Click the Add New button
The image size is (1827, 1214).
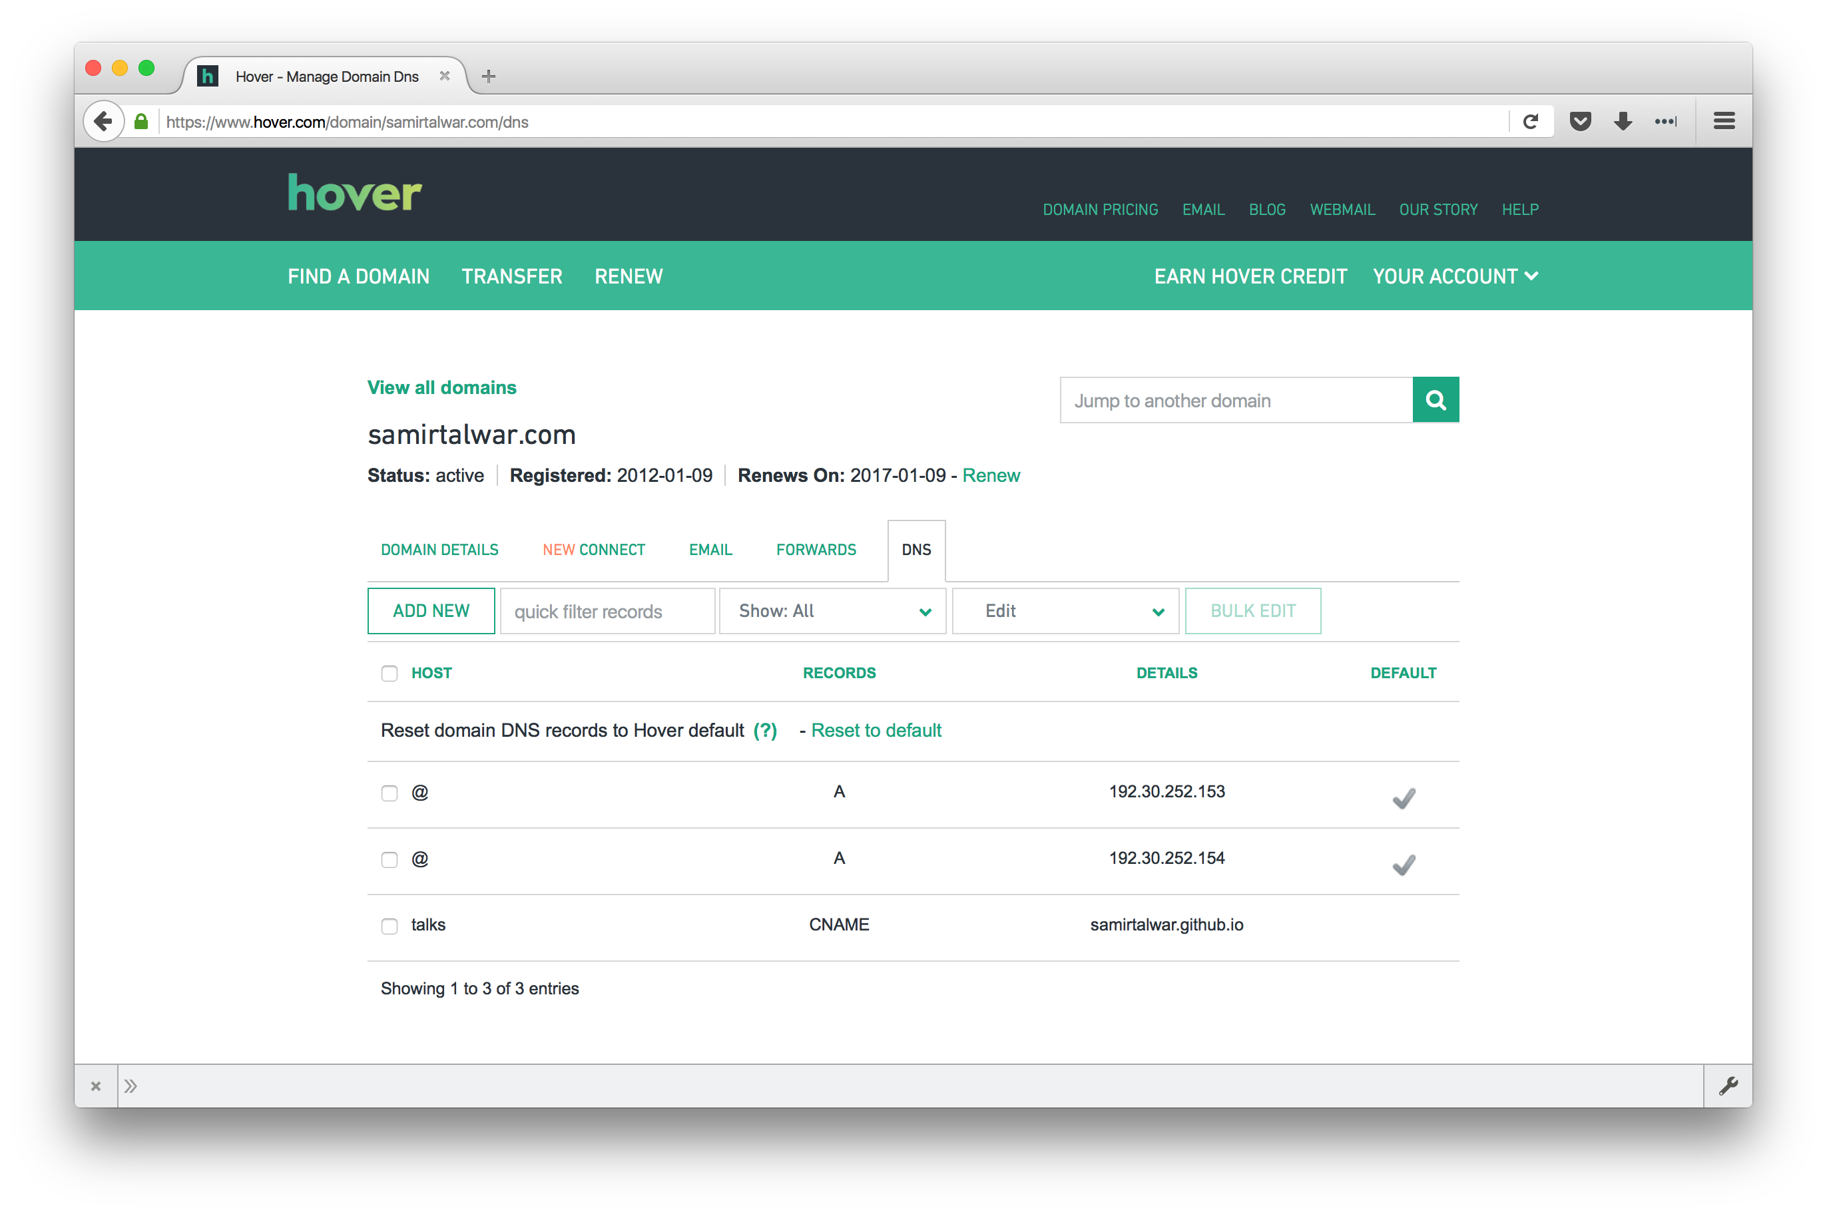[x=431, y=612]
